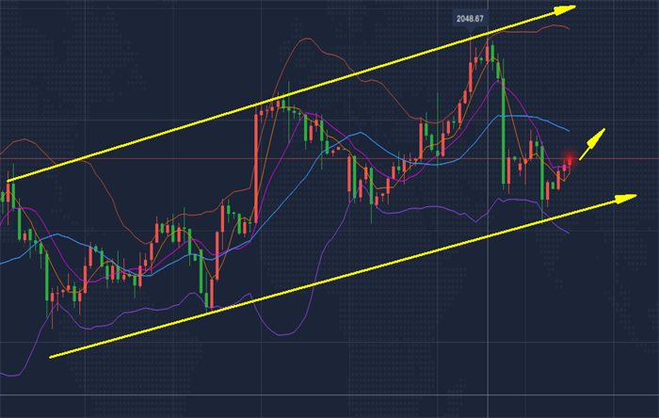Screen dimensions: 659x418
Task: Click the glowing red latest candlestick
Action: coord(570,160)
